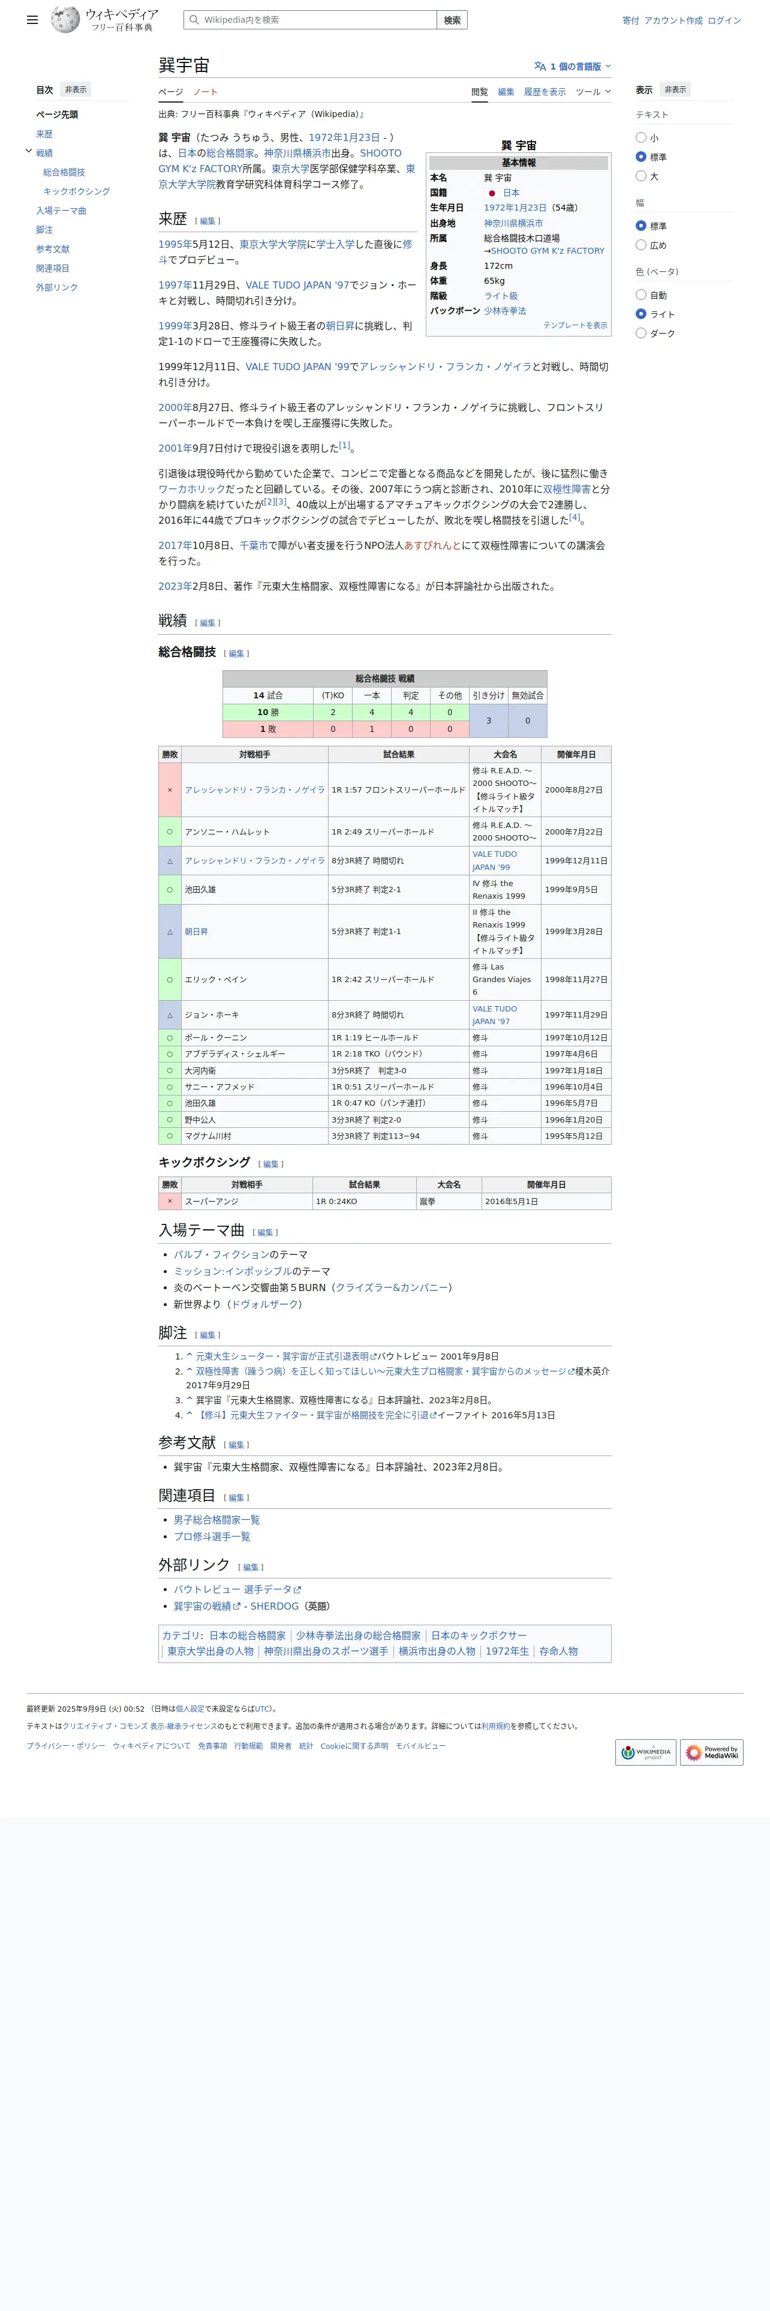770x2311 pixels.
Task: Click the Japan flag icon in infobox
Action: (x=491, y=193)
